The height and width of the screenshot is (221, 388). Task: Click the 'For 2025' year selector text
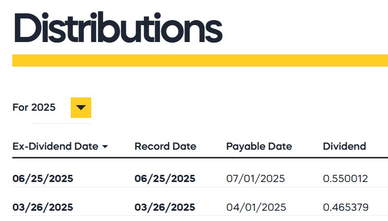(x=34, y=107)
